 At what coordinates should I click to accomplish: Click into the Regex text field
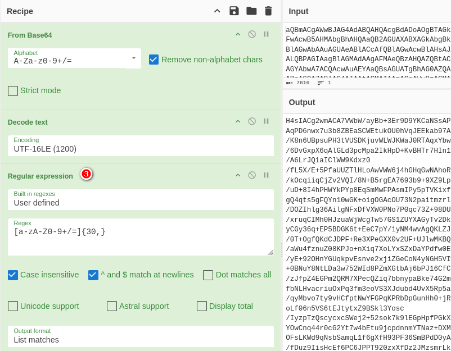[x=141, y=237]
